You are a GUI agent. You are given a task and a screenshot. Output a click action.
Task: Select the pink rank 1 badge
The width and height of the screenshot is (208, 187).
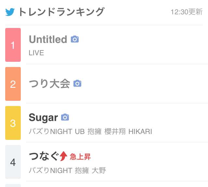point(13,45)
